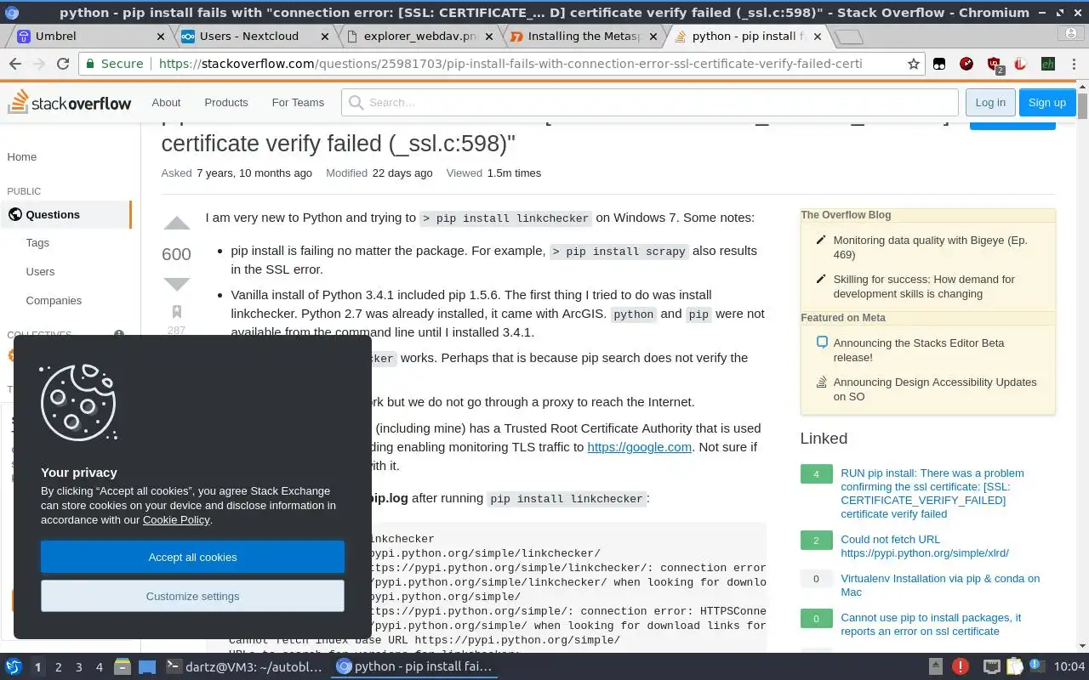Click Customize settings for cookies
The width and height of the screenshot is (1089, 680).
(x=192, y=596)
